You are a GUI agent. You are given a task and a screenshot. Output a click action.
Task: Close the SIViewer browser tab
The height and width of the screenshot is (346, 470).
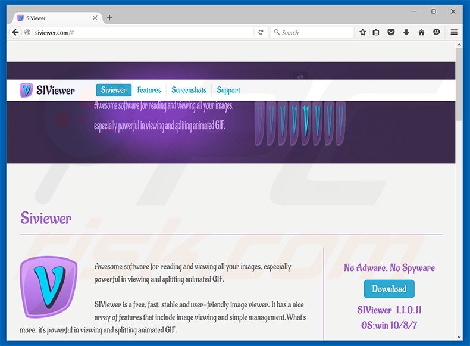95,18
